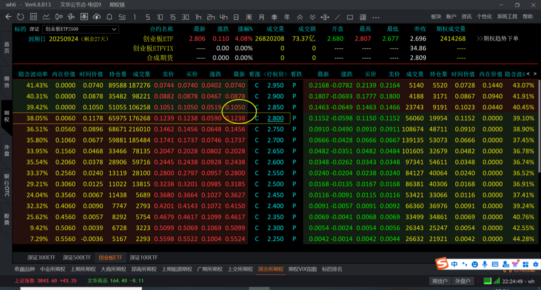The height and width of the screenshot is (290, 541).
Task: Switch to the 上交所期权 tab
Action: (240, 269)
